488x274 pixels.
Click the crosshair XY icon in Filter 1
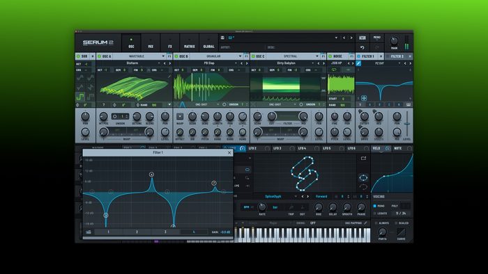(x=363, y=98)
